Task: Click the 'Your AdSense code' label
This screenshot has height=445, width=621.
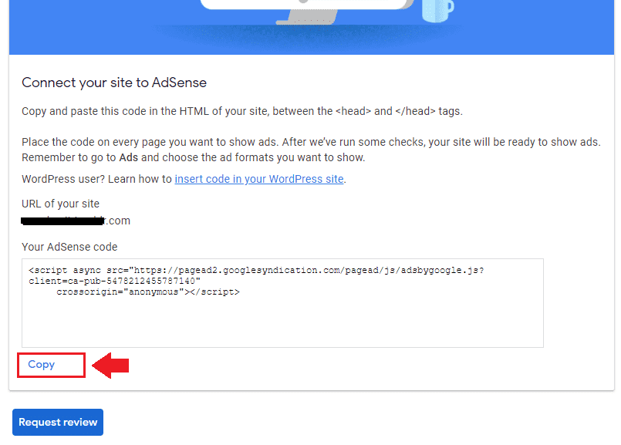Action: tap(69, 247)
